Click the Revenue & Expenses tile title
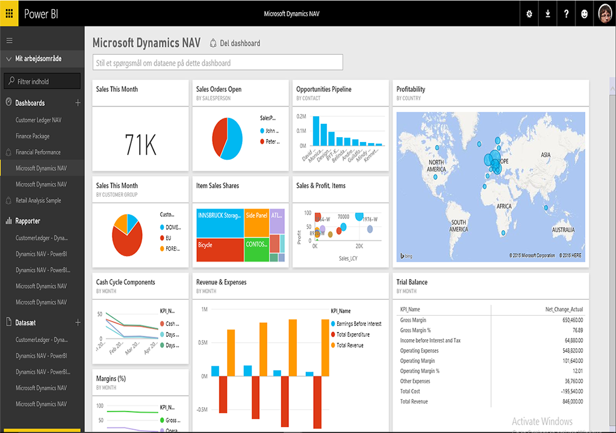The height and width of the screenshot is (433, 616). [221, 282]
